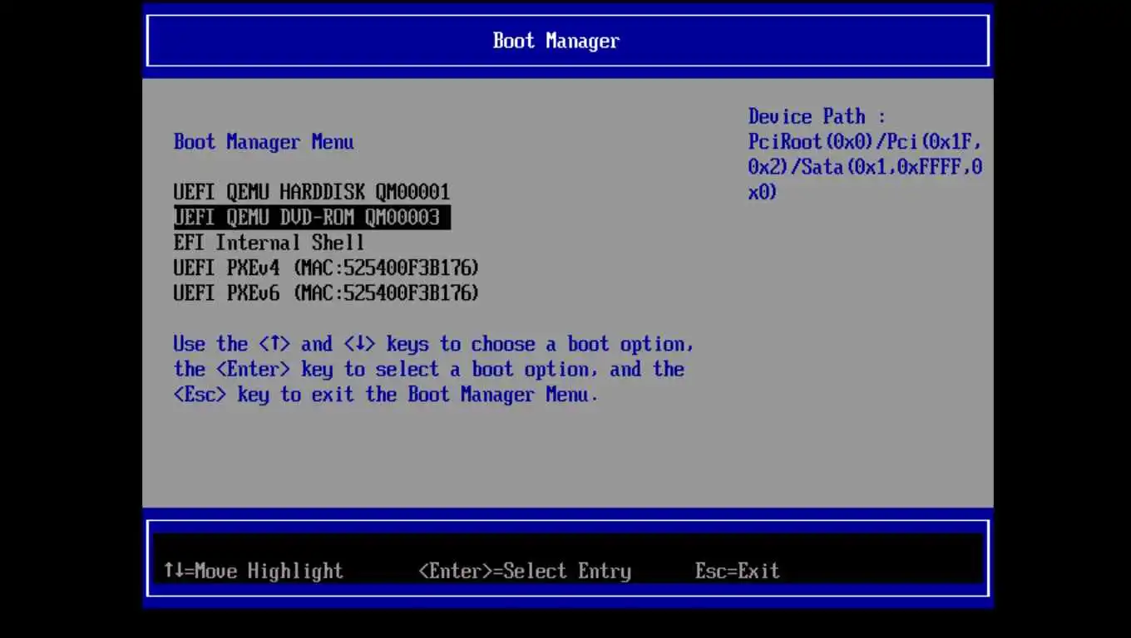Click the Enter=Select Entry hint

tap(525, 571)
